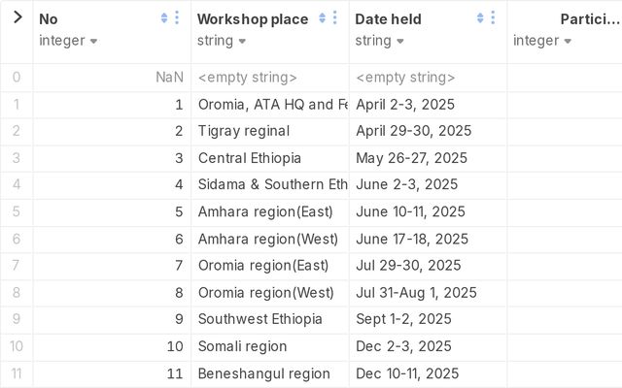Change Workshop place column string type
Viewport: 622px width, 388px height.
pyautogui.click(x=222, y=41)
